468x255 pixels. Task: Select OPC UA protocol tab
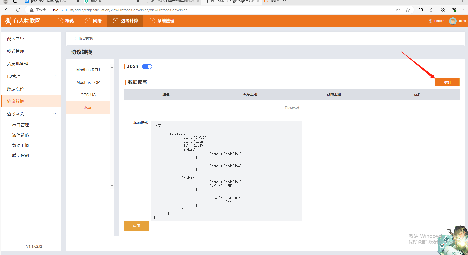tap(88, 95)
